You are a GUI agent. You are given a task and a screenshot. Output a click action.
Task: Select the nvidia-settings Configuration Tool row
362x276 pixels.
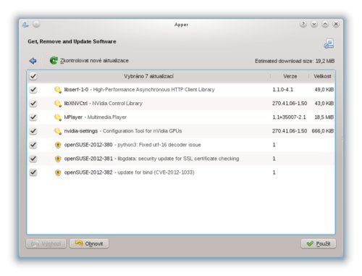181,131
